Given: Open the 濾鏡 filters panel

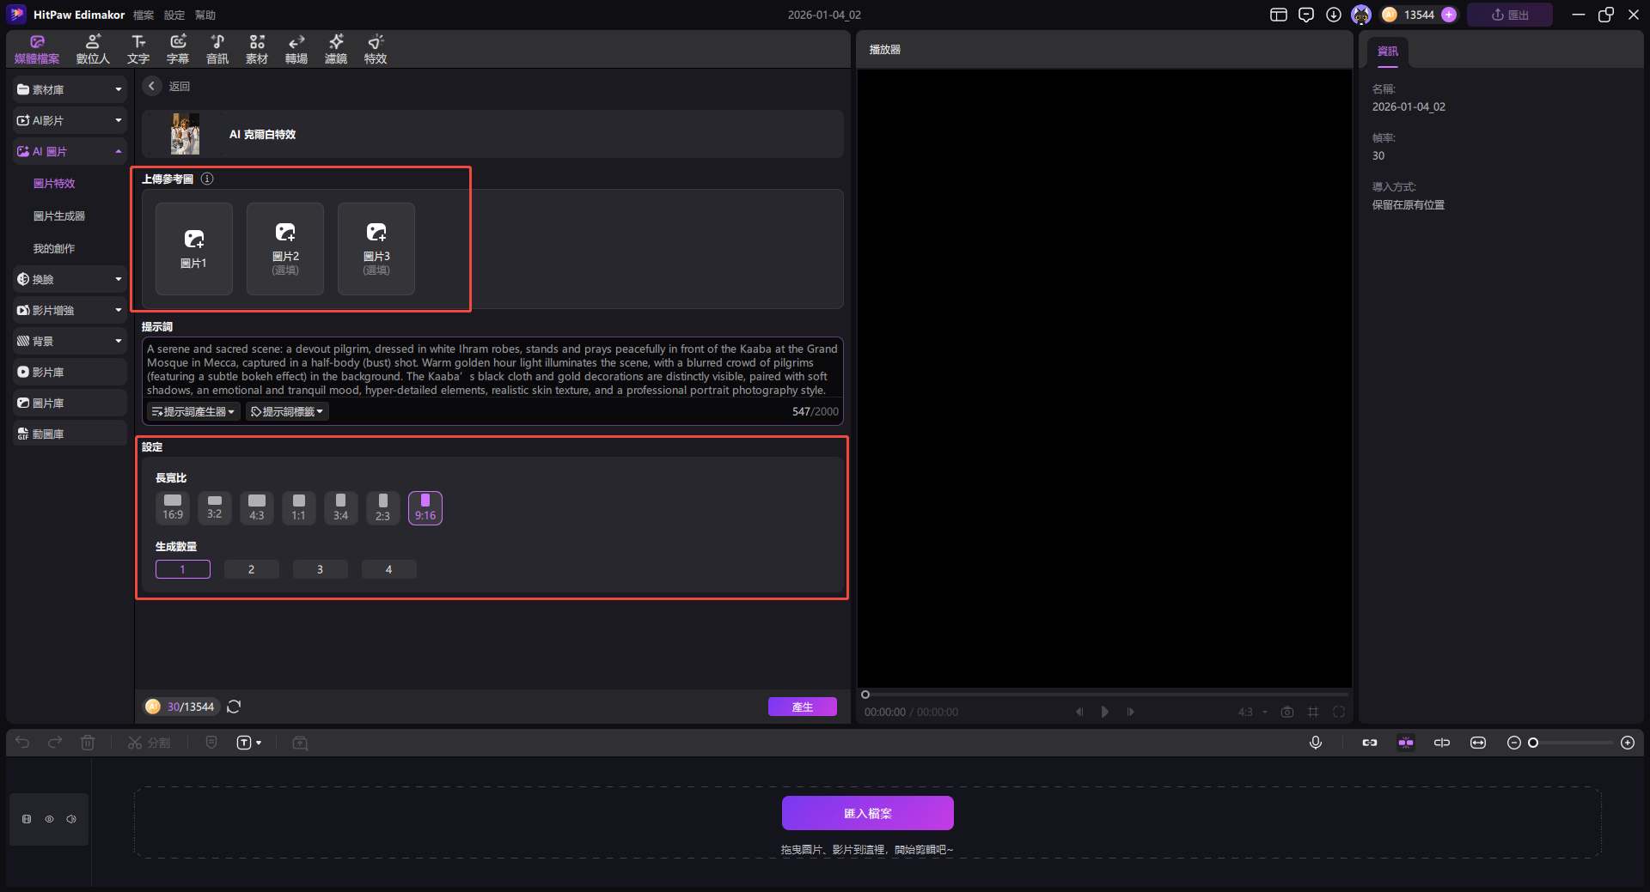Looking at the screenshot, I should [x=336, y=49].
